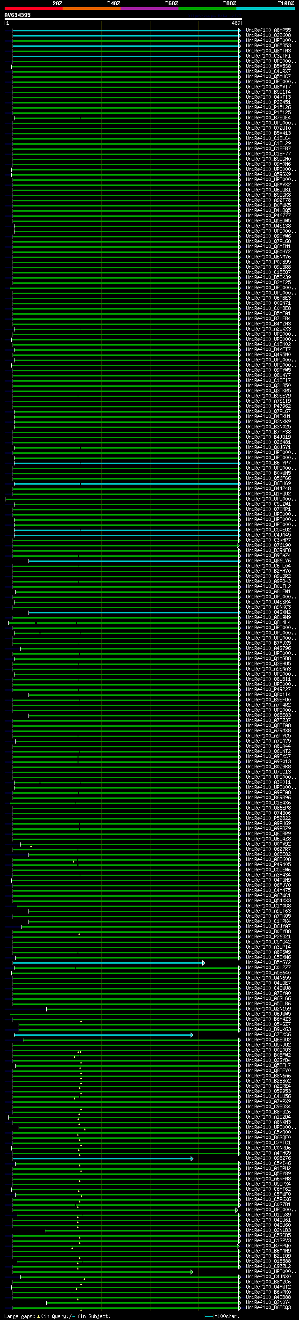Click the orange ~40% identity legend segment

tap(92, 8)
